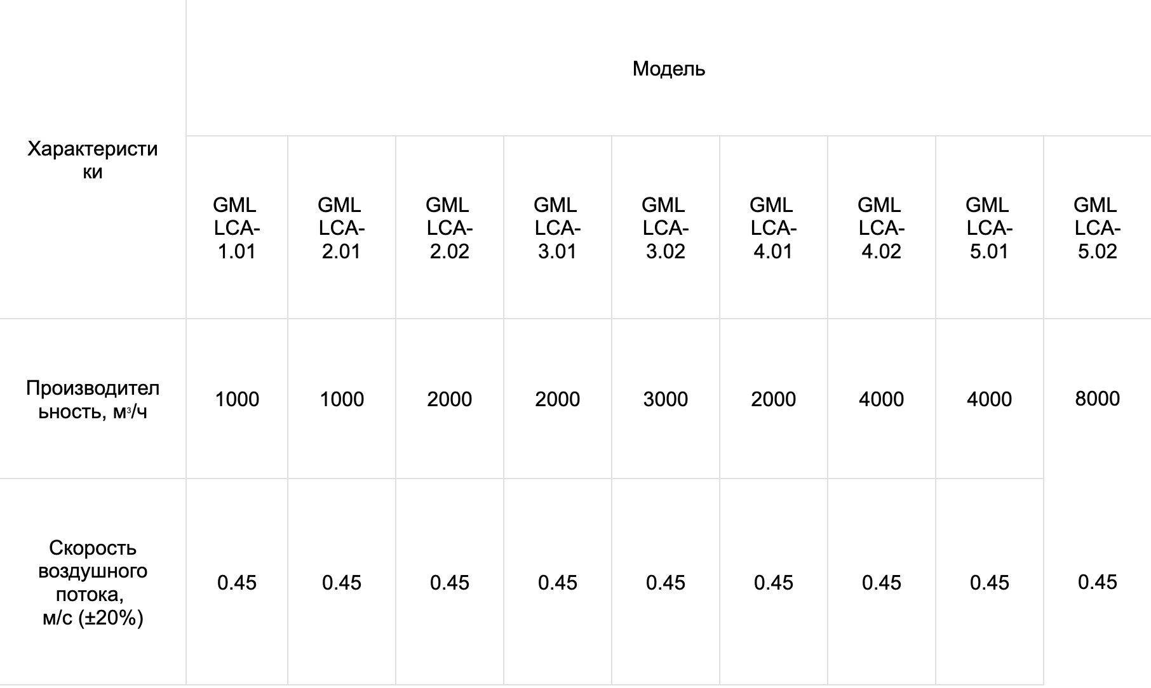The width and height of the screenshot is (1151, 688).
Task: Click 1000 value under GML LCA-1.01
Action: (x=237, y=399)
